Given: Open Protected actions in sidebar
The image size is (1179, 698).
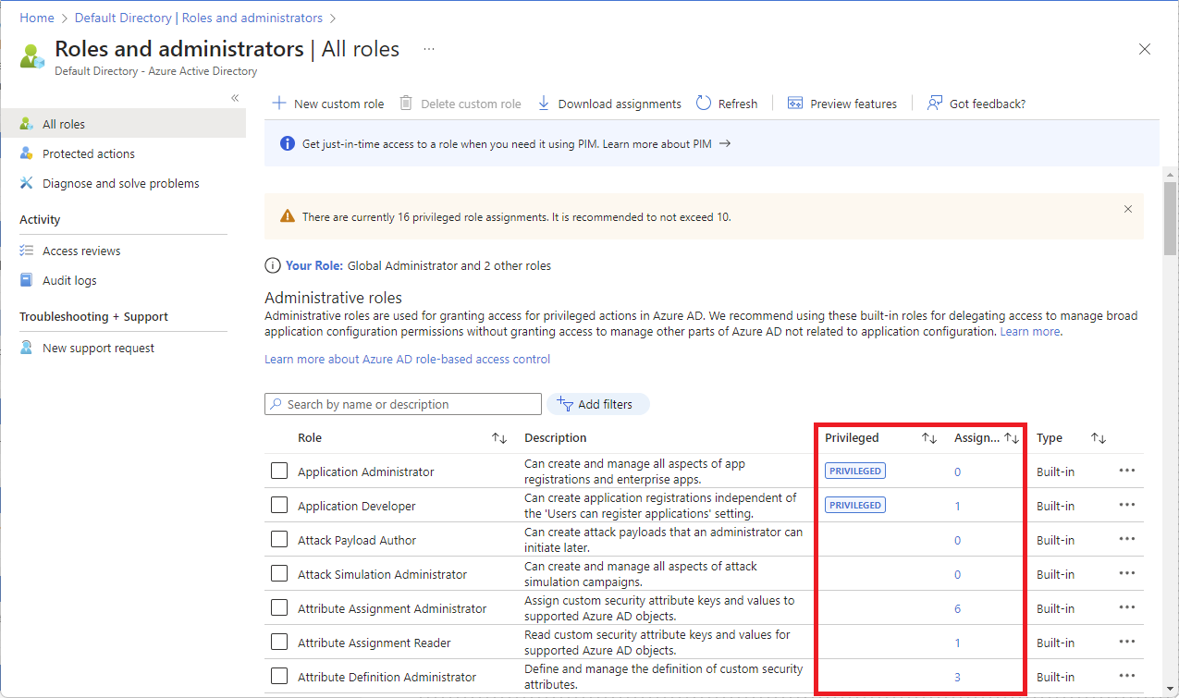Looking at the screenshot, I should [89, 153].
